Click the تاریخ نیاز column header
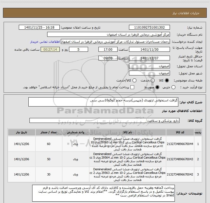Viewport: 210px width, 203px height. coord(22,132)
